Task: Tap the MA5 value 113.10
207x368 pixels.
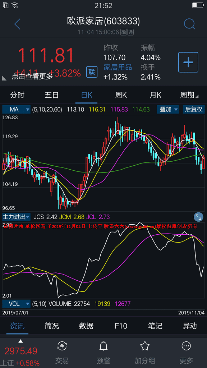Action: tap(75, 109)
